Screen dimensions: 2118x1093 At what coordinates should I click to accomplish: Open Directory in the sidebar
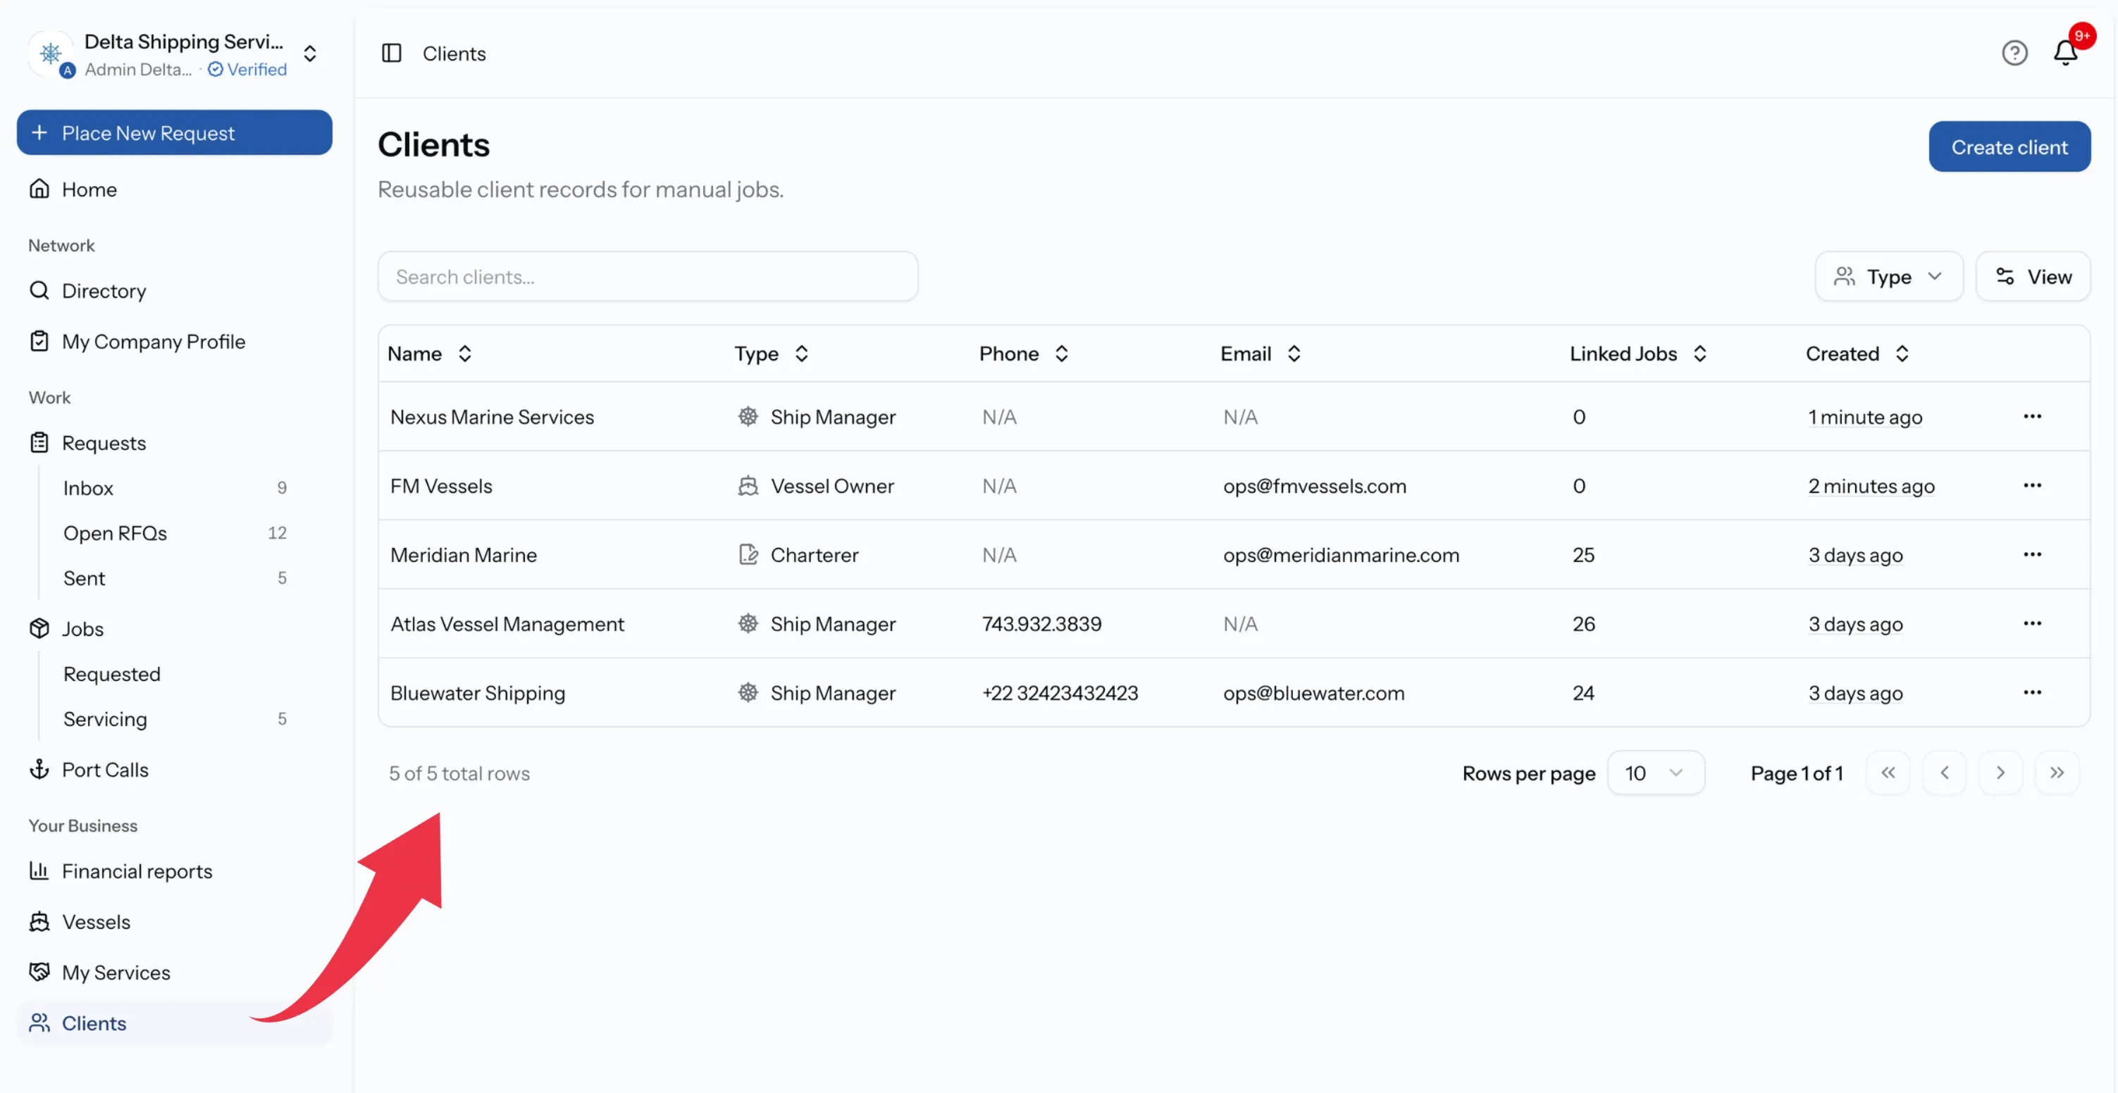(x=174, y=291)
